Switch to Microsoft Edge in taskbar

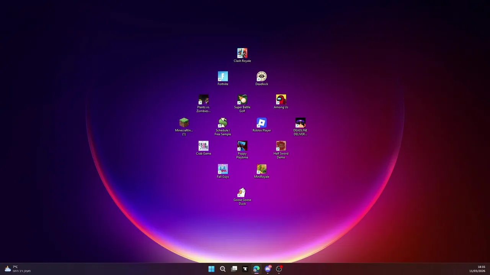click(x=256, y=269)
